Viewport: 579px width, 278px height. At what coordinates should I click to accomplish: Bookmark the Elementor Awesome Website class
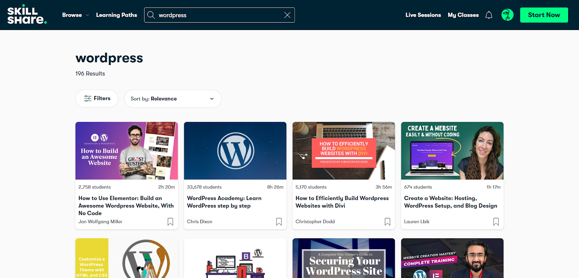point(170,222)
